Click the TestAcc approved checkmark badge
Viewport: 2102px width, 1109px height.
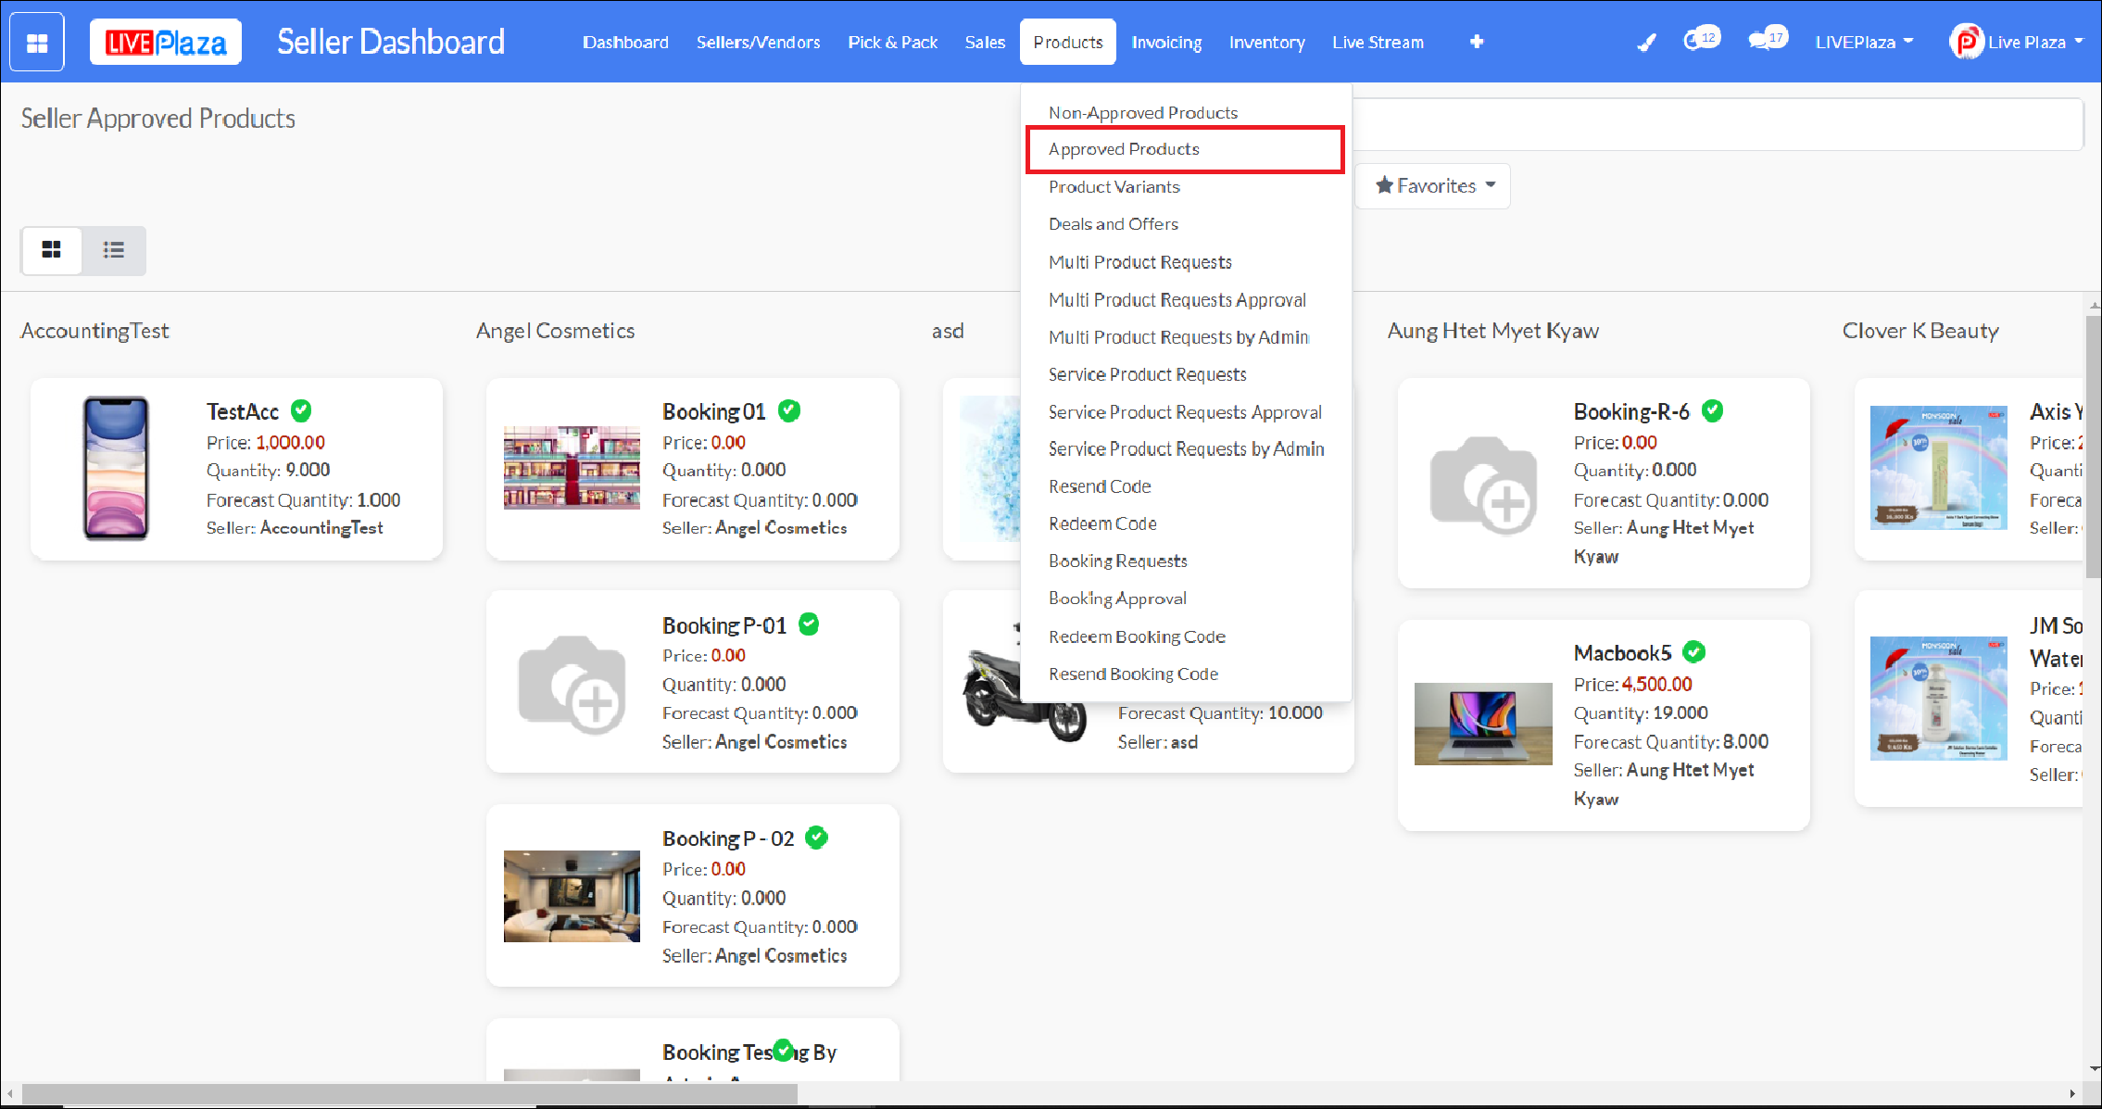click(301, 410)
